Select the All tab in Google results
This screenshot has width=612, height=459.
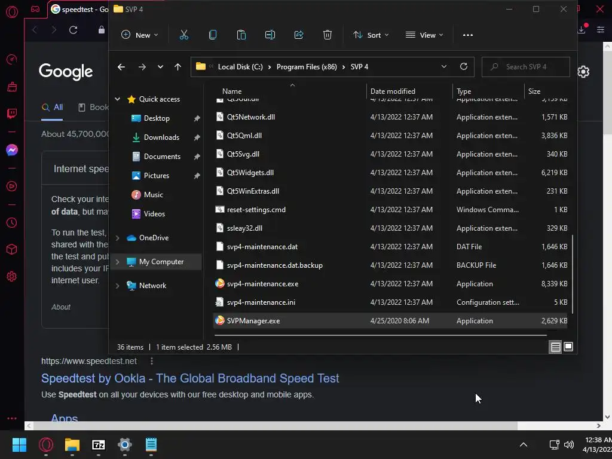click(53, 108)
